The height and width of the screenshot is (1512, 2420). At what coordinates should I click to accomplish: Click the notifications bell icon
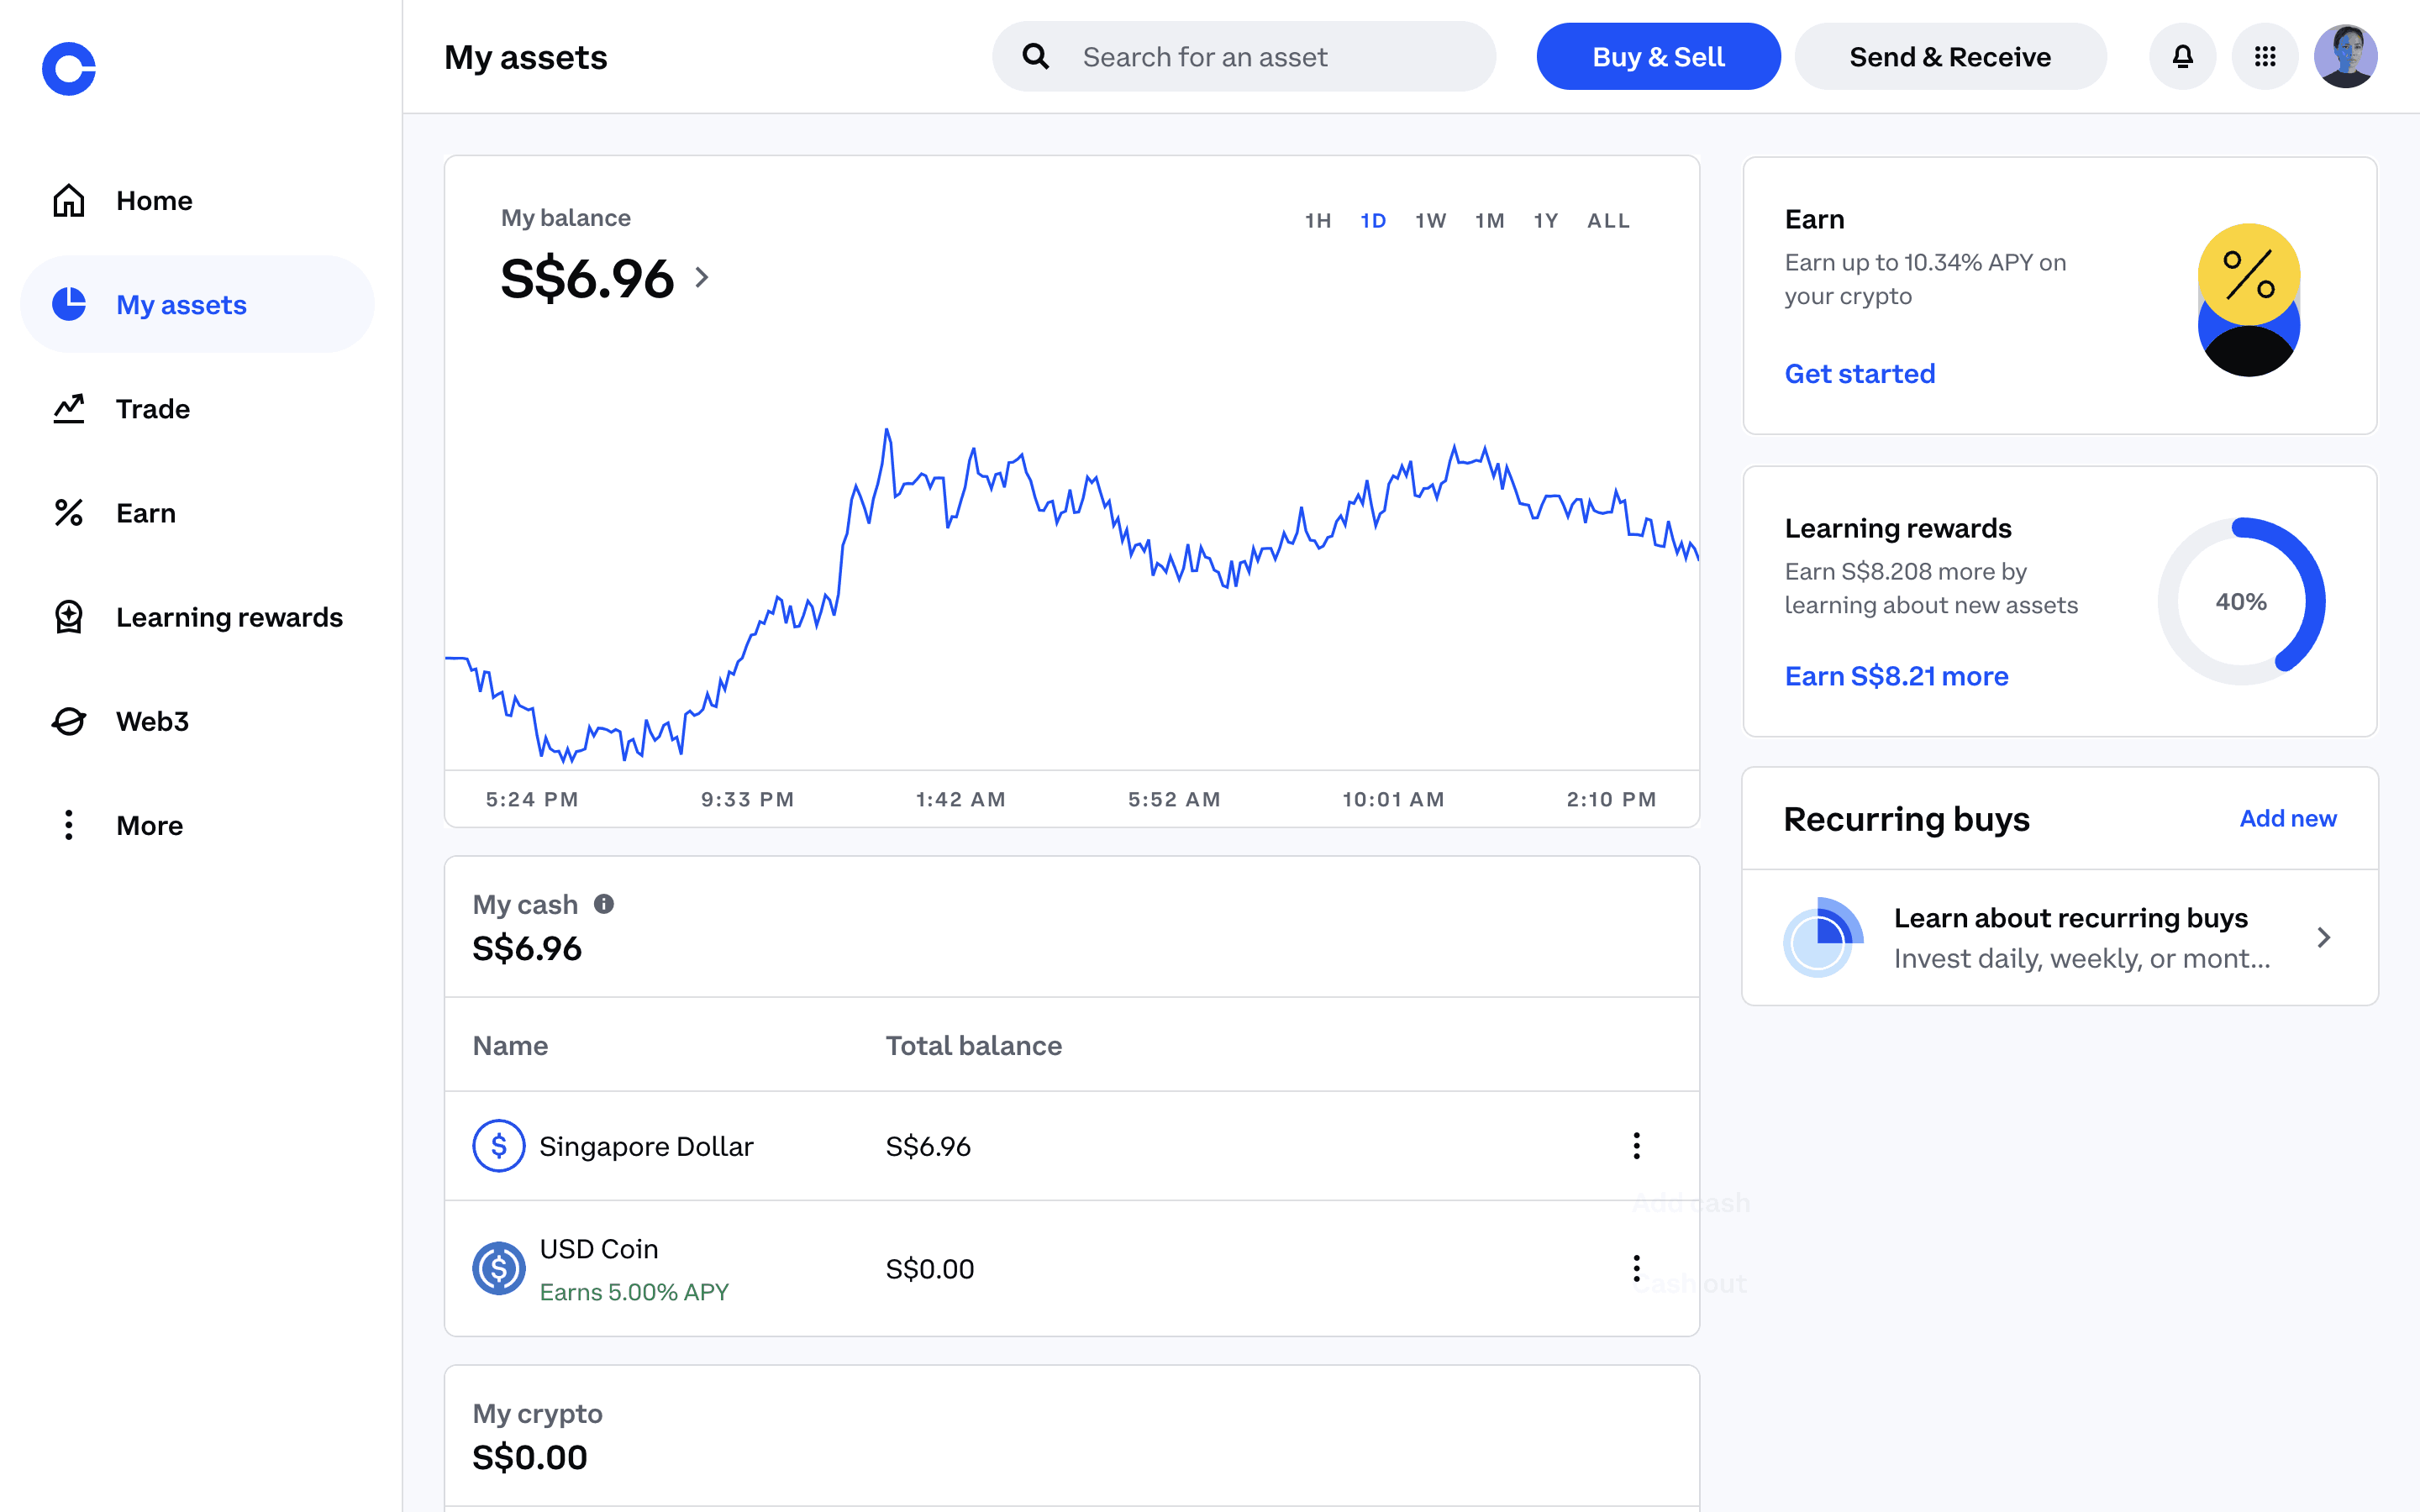2182,57
